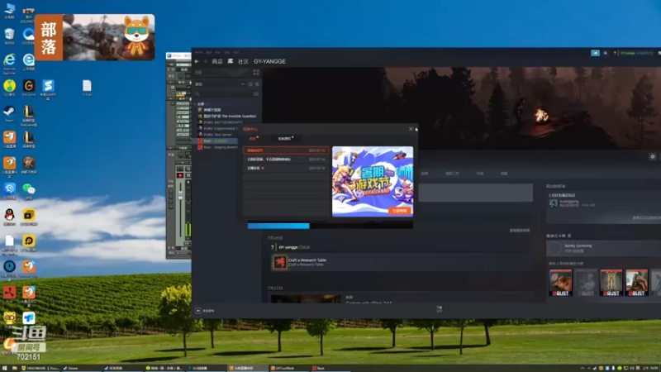
Task: Open the QQ penguin desktop icon
Action: coord(9,217)
